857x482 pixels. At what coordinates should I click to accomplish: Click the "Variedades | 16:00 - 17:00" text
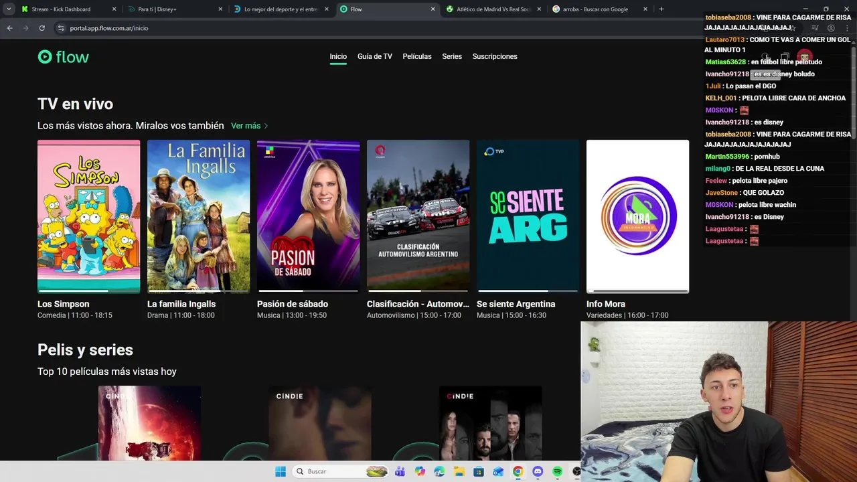tap(627, 315)
